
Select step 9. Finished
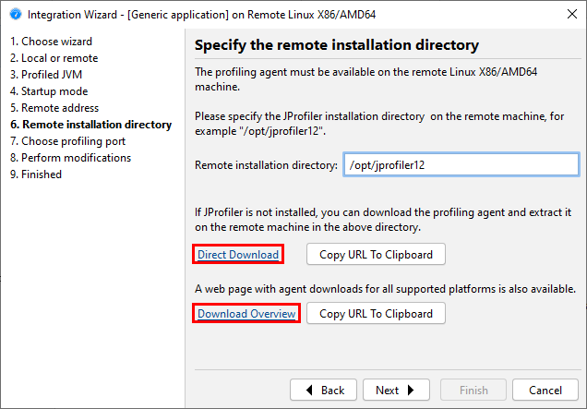36,174
